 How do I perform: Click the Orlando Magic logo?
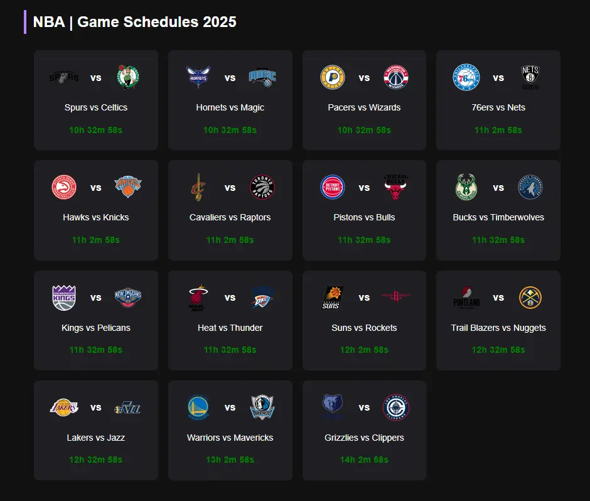pos(262,77)
